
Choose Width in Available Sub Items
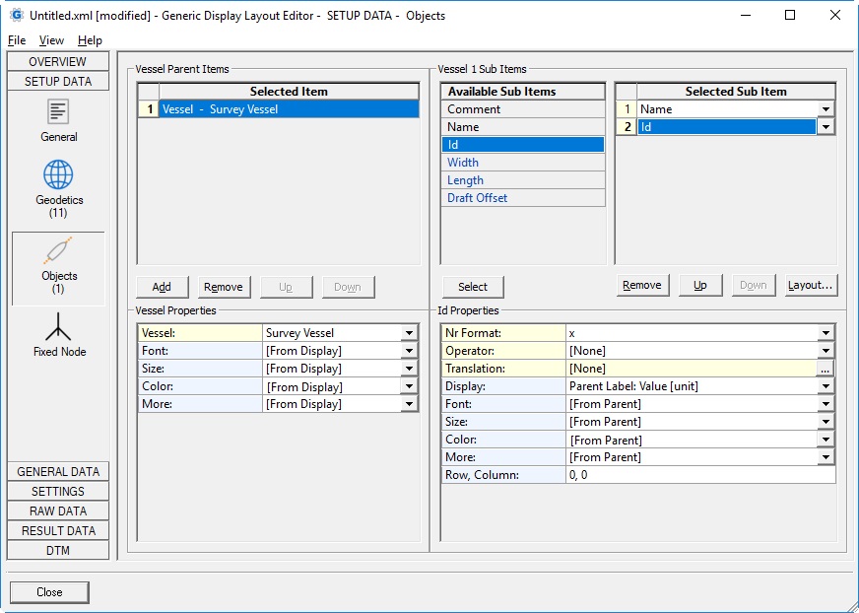pyautogui.click(x=522, y=163)
